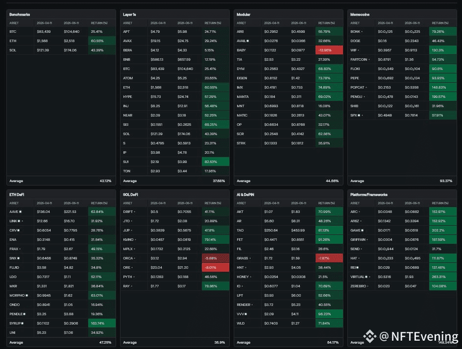Image resolution: width=462 pixels, height=349 pixels.
Task: Click the RAY return 78.86% cell
Action: tap(216, 286)
